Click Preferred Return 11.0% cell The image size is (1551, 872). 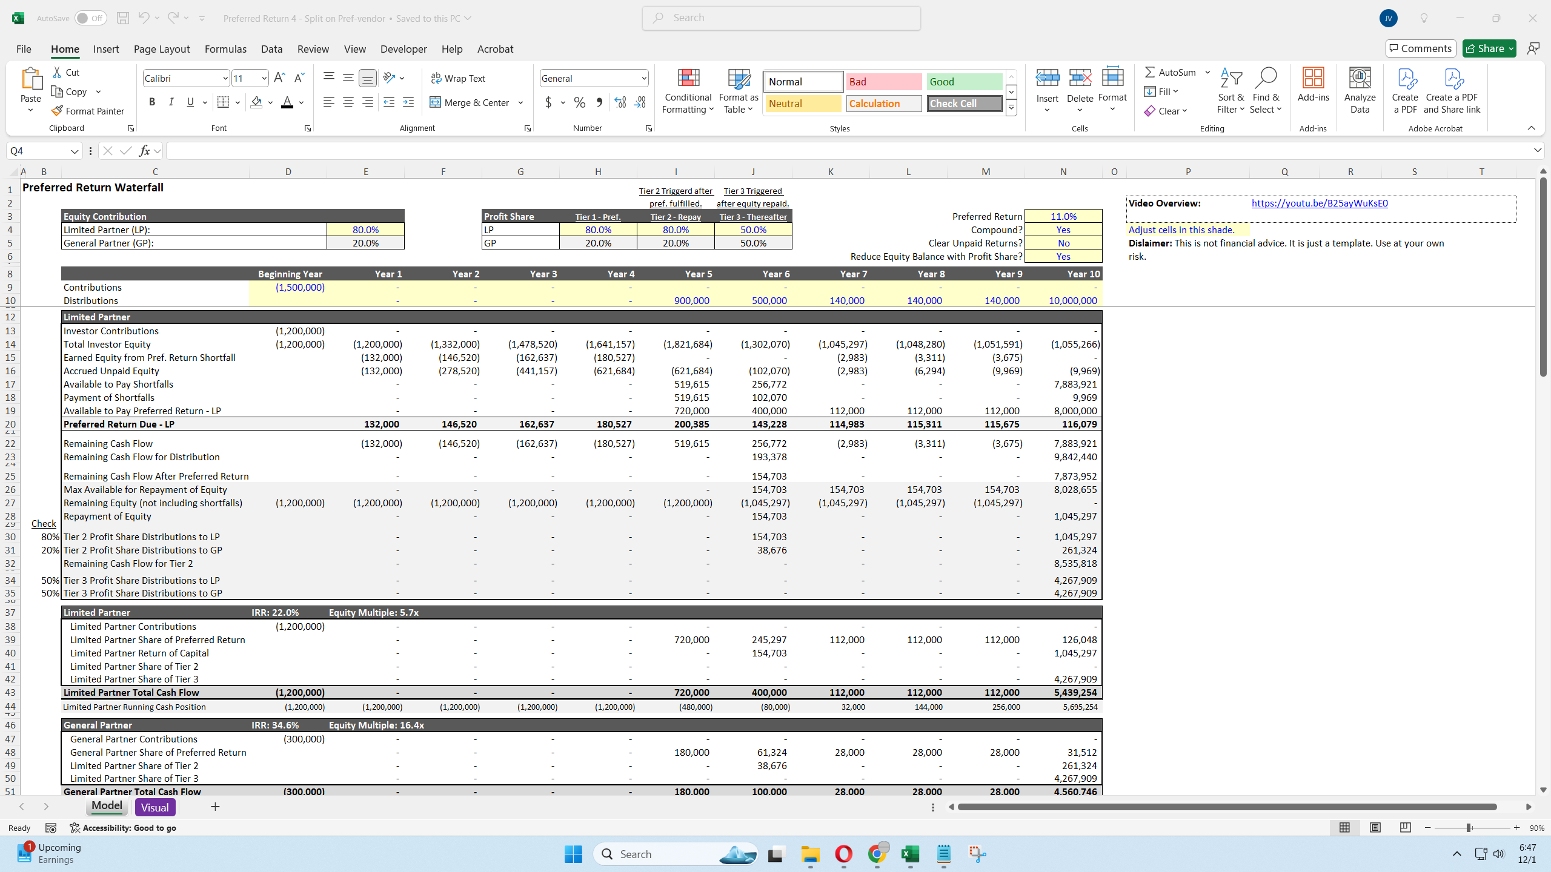coord(1063,216)
